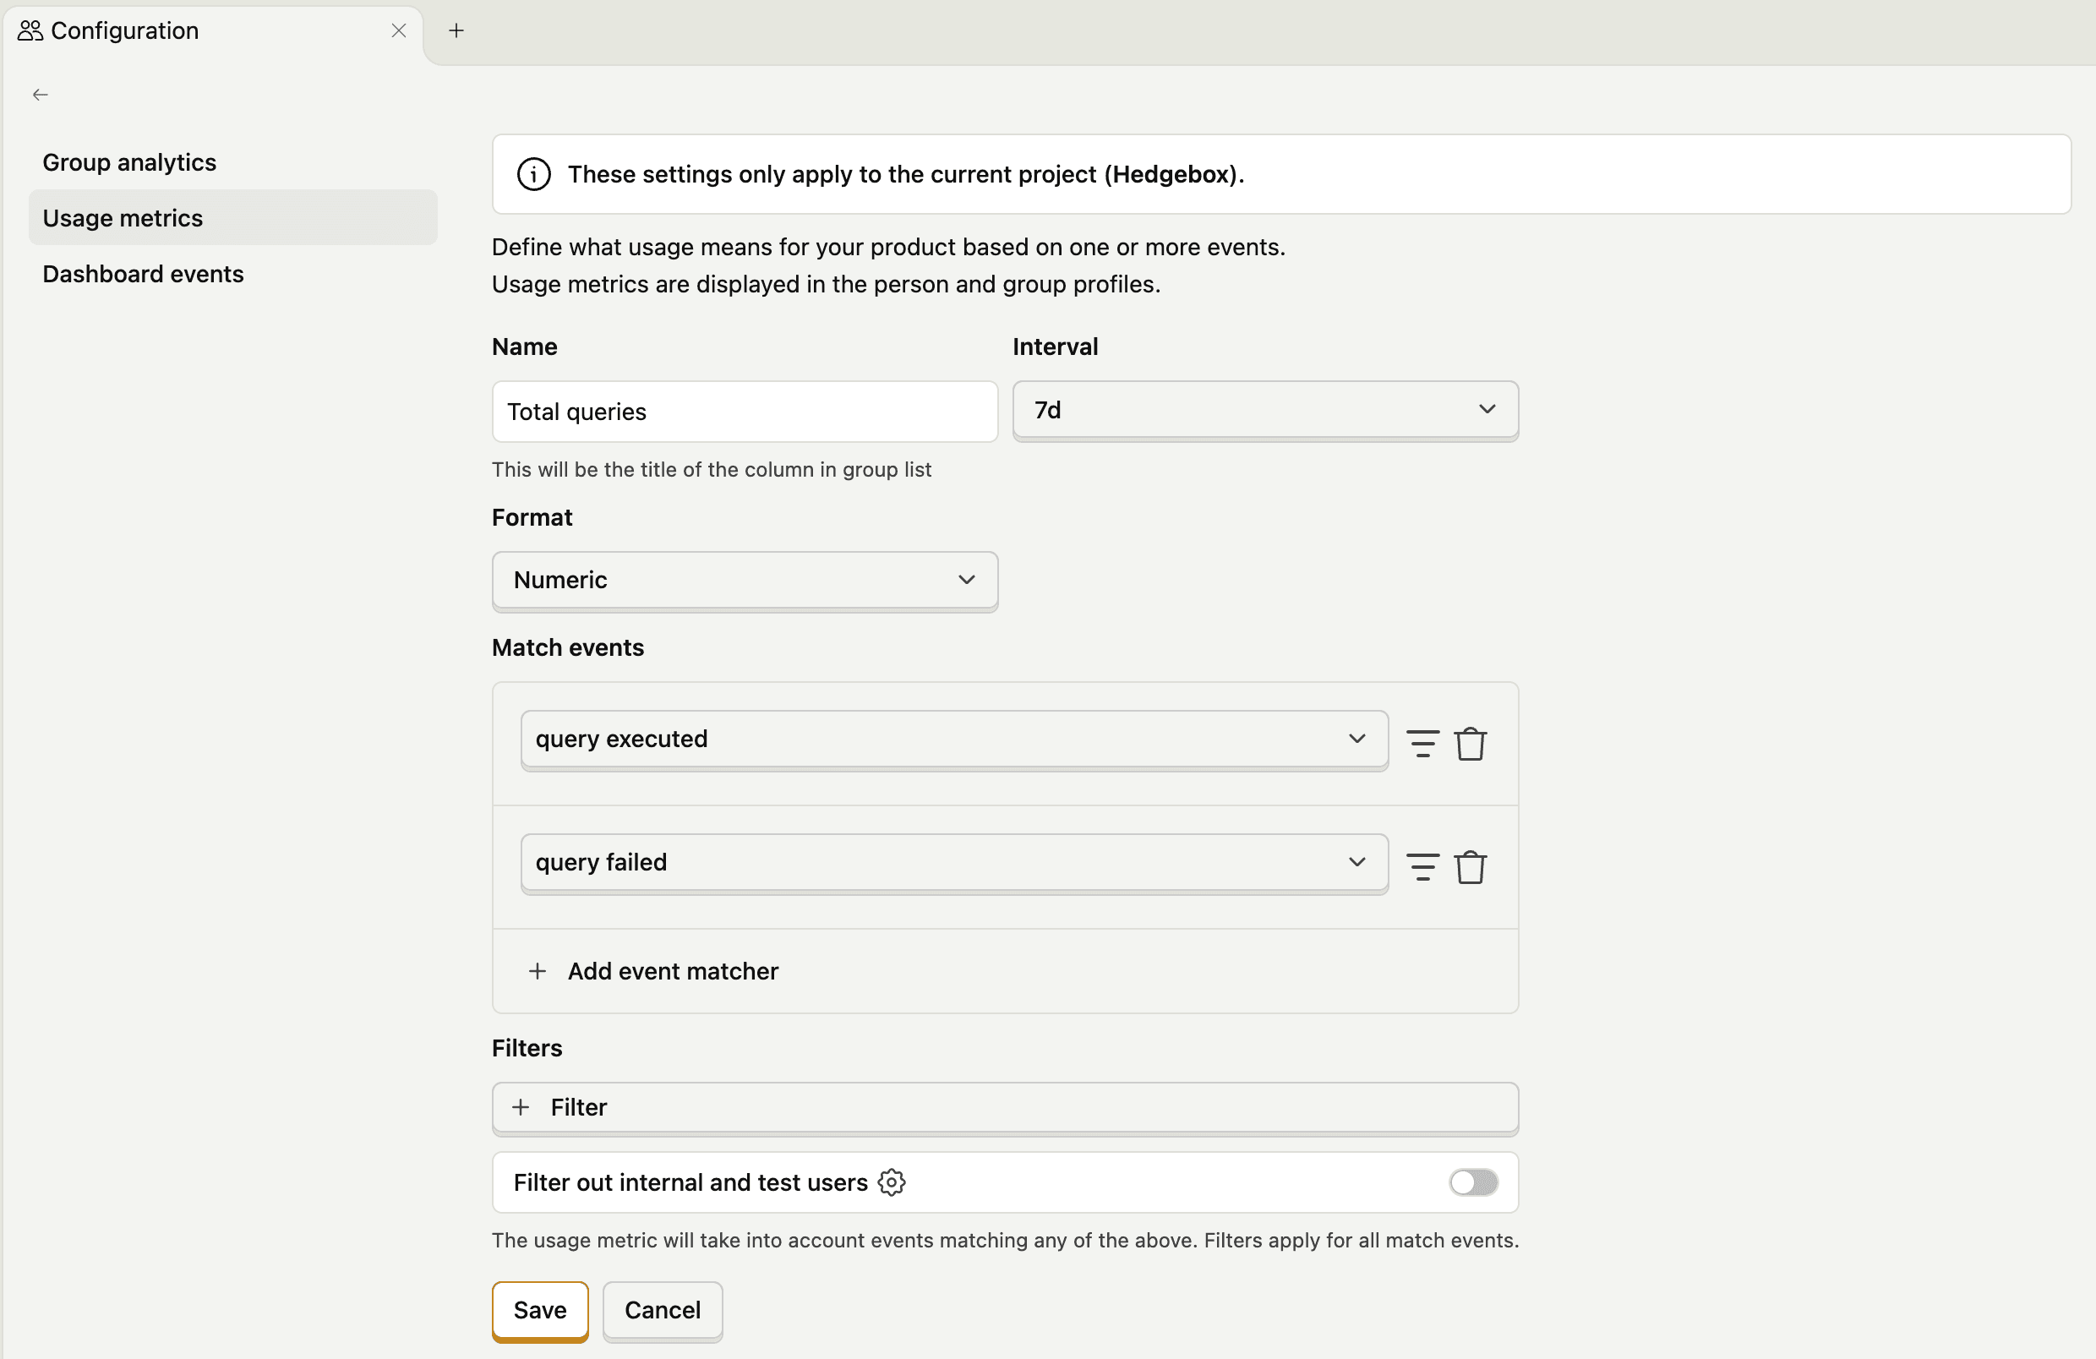Open the Interval dropdown showing 7d

tap(1265, 411)
